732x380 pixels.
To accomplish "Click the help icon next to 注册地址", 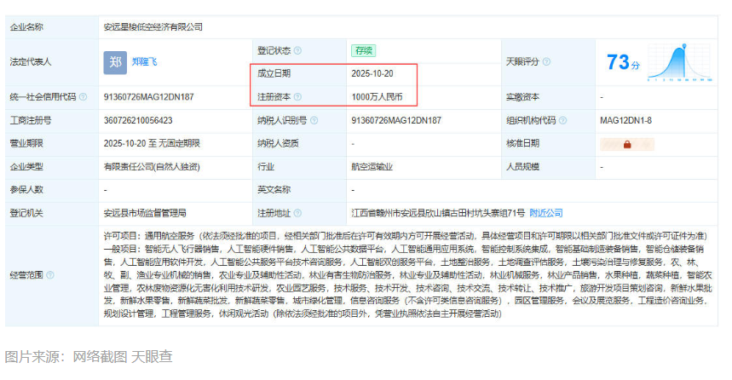I will point(297,212).
